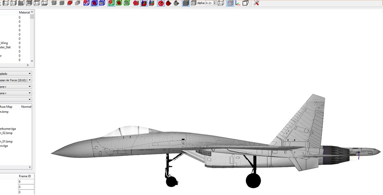
Task: Click the gray ladybug icon
Action: coord(176,3)
